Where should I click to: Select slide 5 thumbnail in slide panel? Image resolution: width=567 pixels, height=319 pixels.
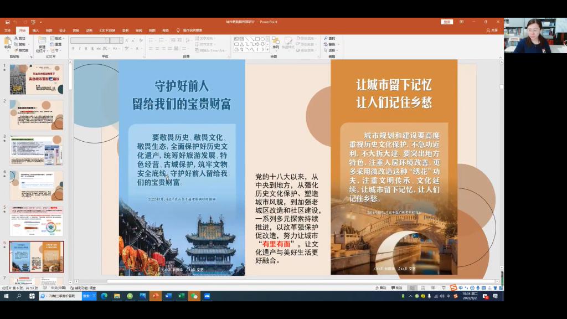pyautogui.click(x=36, y=221)
